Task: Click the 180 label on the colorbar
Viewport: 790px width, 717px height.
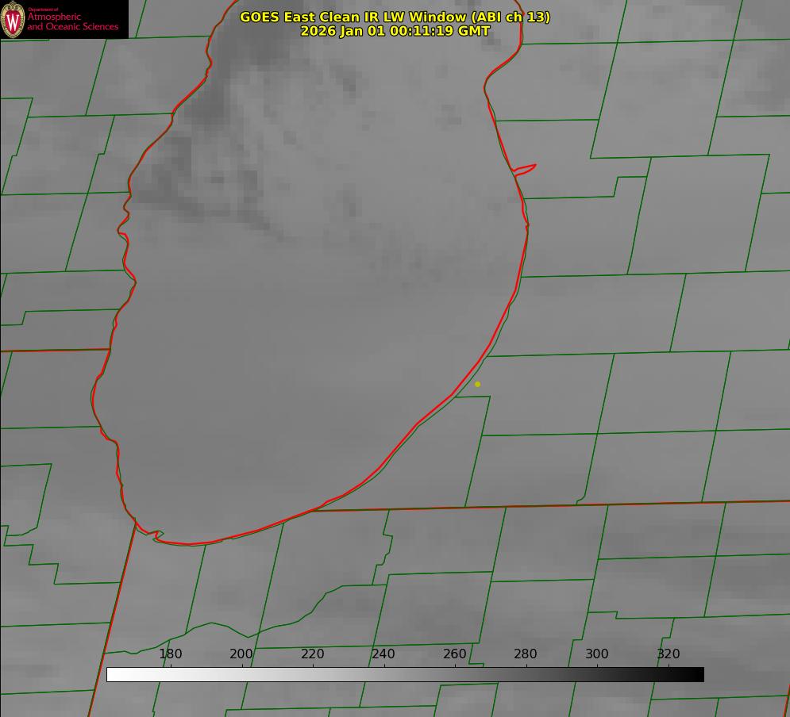Action: (171, 654)
